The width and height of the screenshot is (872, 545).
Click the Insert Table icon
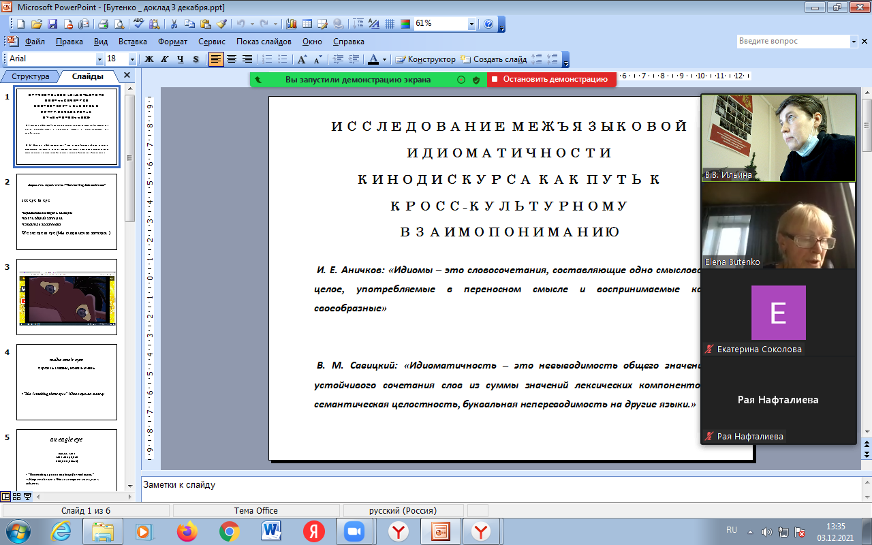pos(307,24)
